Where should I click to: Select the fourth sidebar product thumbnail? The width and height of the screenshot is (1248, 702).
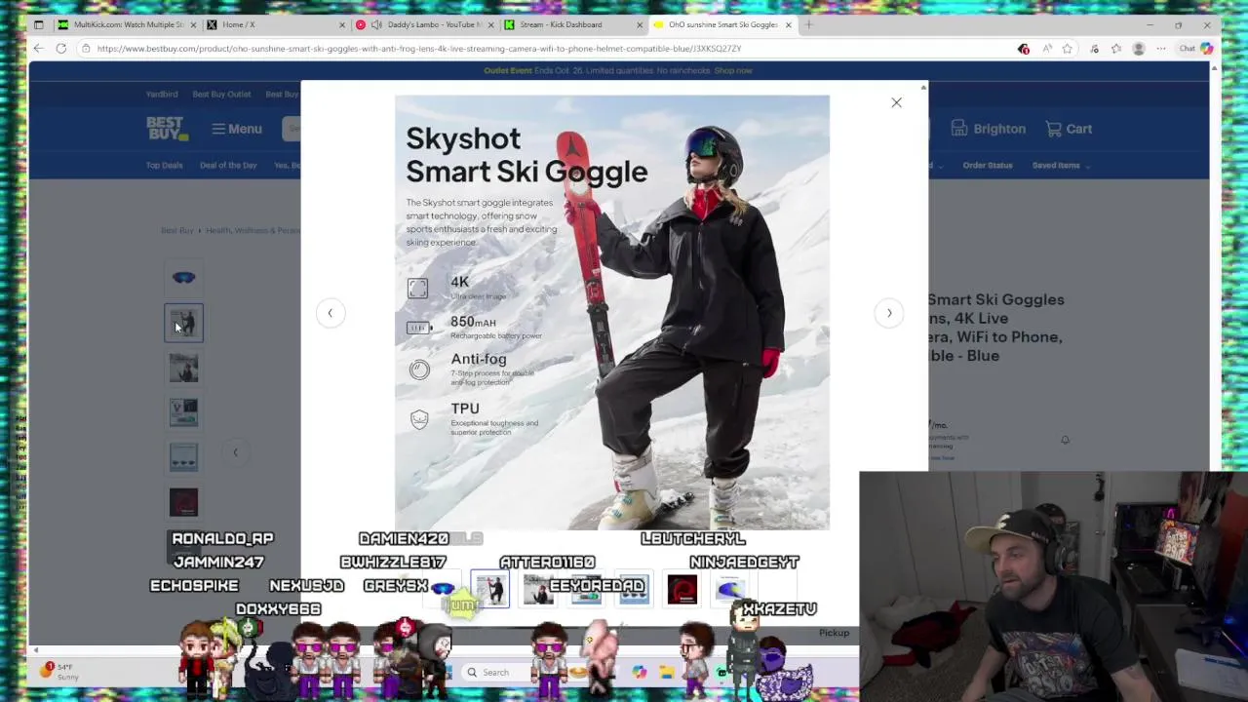(x=183, y=412)
